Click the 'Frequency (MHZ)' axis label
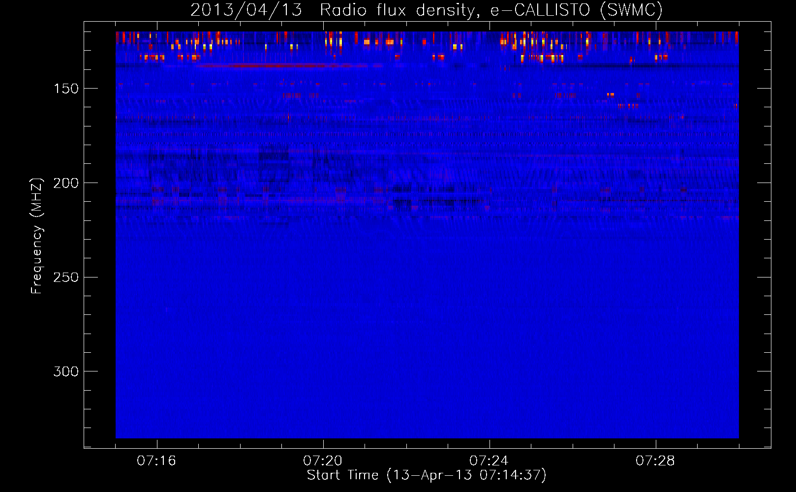 click(37, 236)
